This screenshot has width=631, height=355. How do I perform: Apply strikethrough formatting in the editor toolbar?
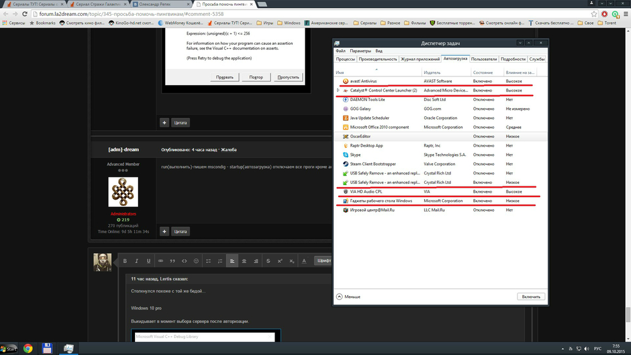(x=268, y=261)
